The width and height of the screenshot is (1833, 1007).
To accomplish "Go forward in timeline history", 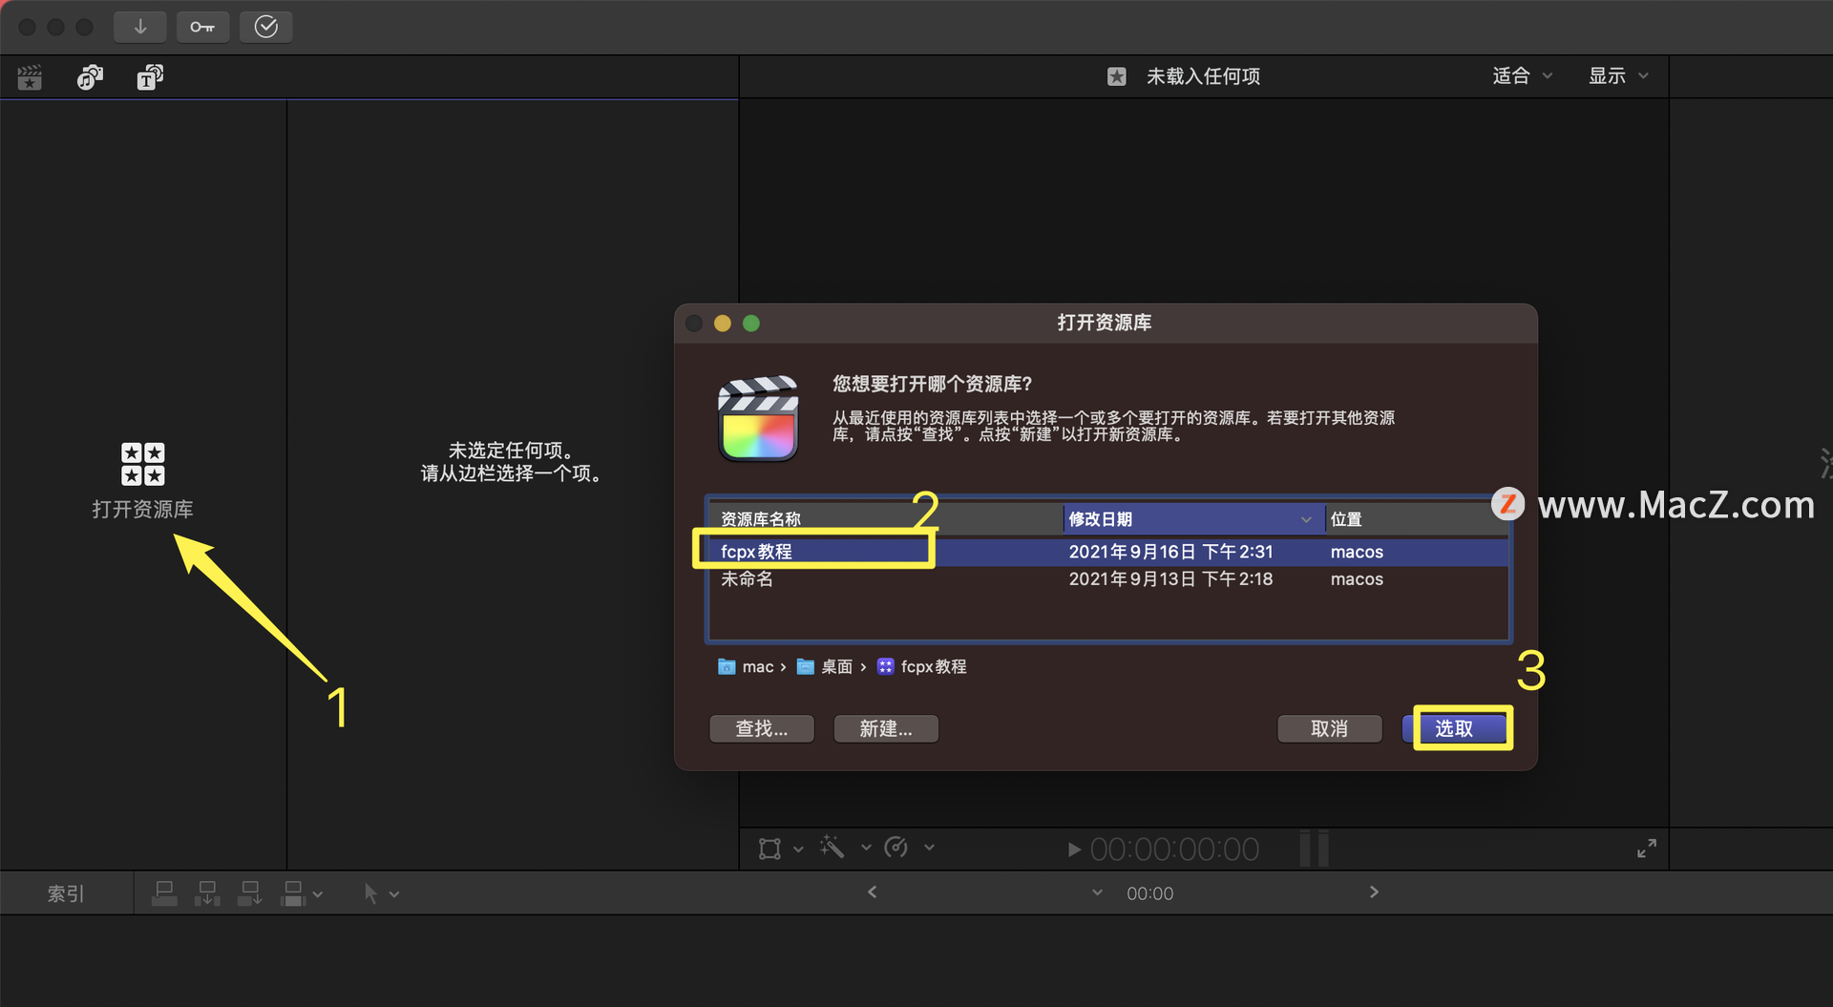I will [x=1374, y=892].
